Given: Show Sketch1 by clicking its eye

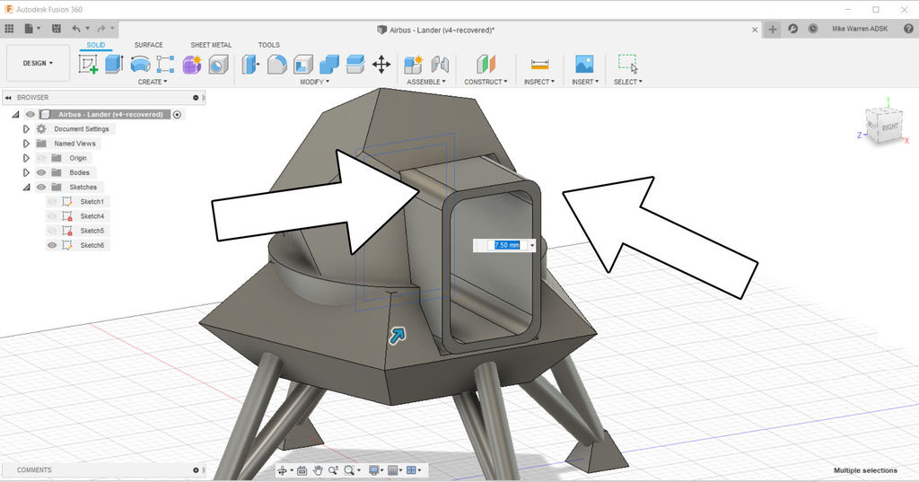Looking at the screenshot, I should point(52,202).
